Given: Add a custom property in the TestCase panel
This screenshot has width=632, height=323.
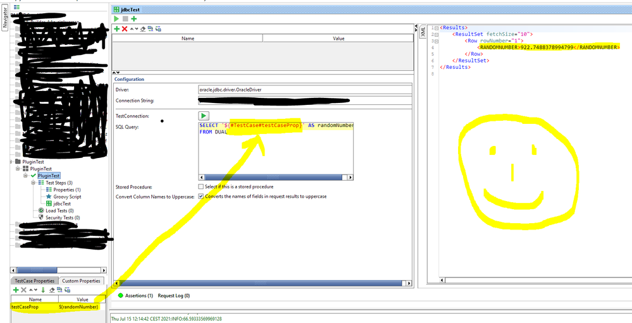Looking at the screenshot, I should click(x=15, y=290).
